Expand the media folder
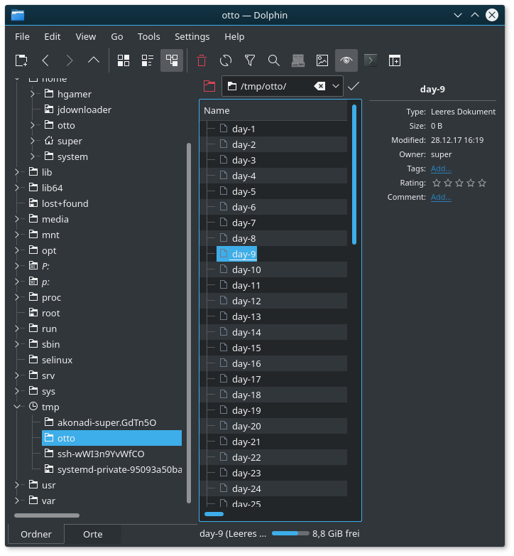Screen dimensions: 514x556 point(17,219)
